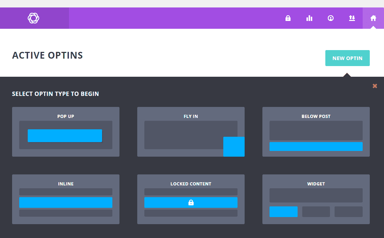Select the Pop Up optin type
This screenshot has height=238, width=384.
tap(66, 131)
